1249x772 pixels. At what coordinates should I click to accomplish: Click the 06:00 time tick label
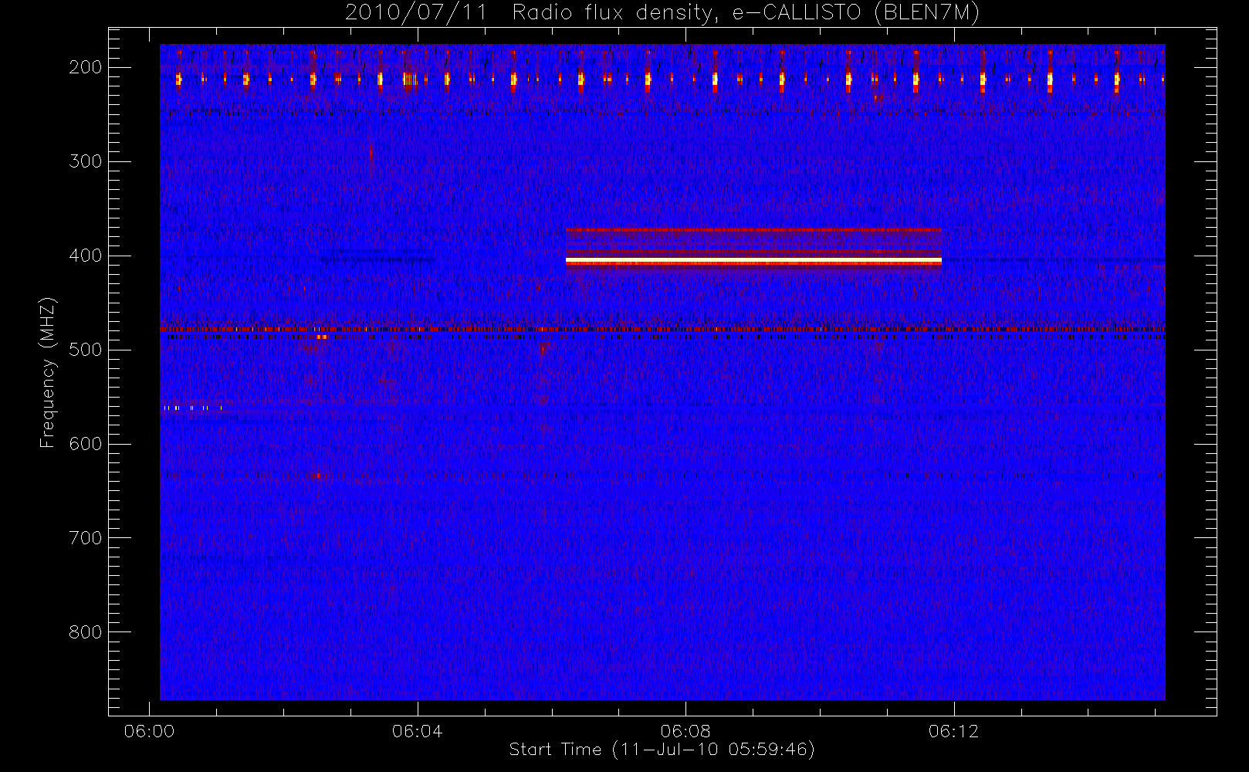pos(149,731)
